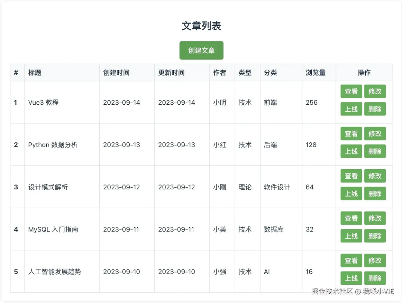Screen dimensions: 402x303
Task: View the 人工智能发展趋势 article
Action: tap(351, 261)
